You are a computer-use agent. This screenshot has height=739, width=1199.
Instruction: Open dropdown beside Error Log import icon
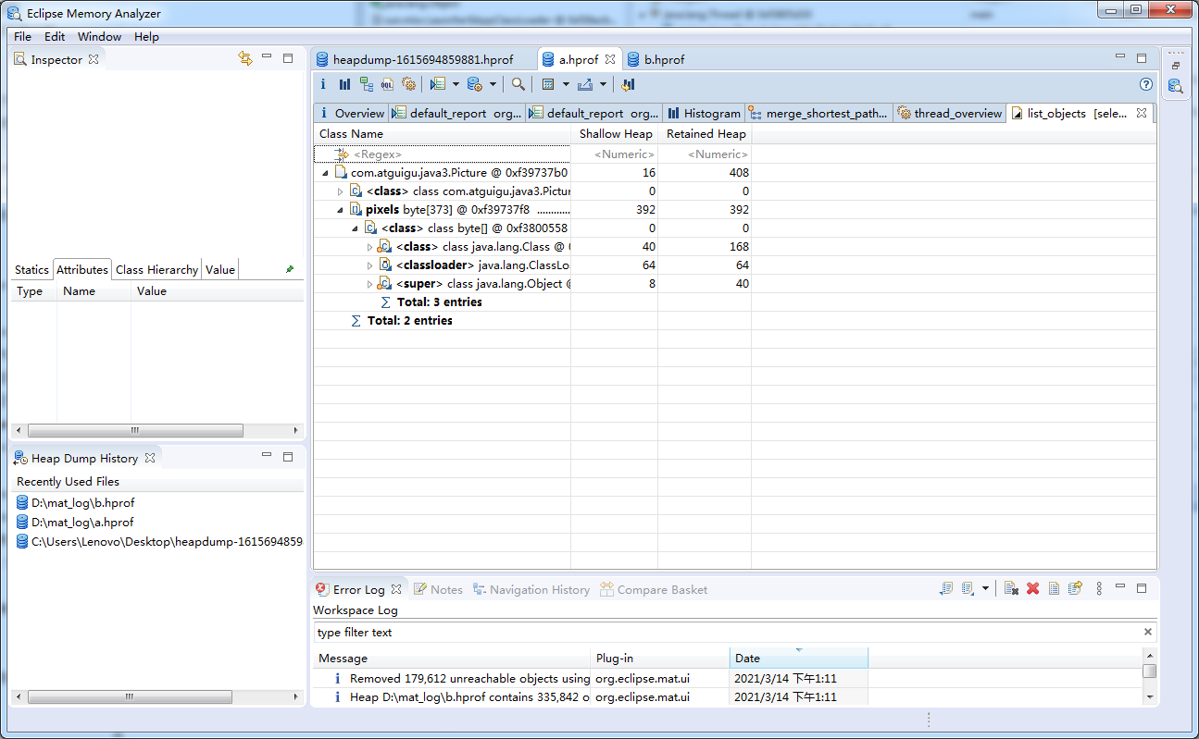click(985, 588)
